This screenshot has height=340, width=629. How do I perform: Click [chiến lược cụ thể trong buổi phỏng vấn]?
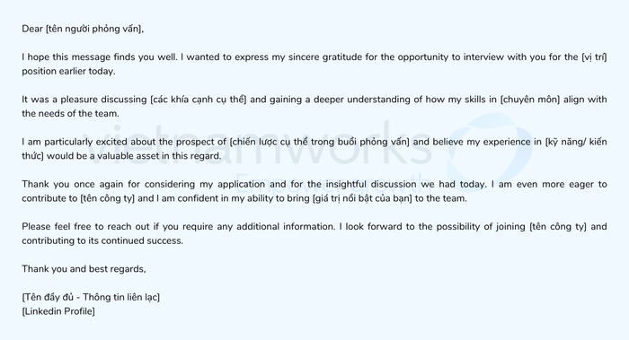(319, 142)
